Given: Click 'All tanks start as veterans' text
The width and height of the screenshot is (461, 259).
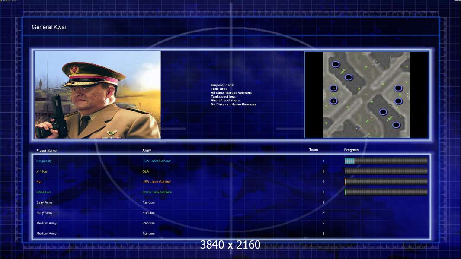Looking at the screenshot, I should [x=231, y=93].
